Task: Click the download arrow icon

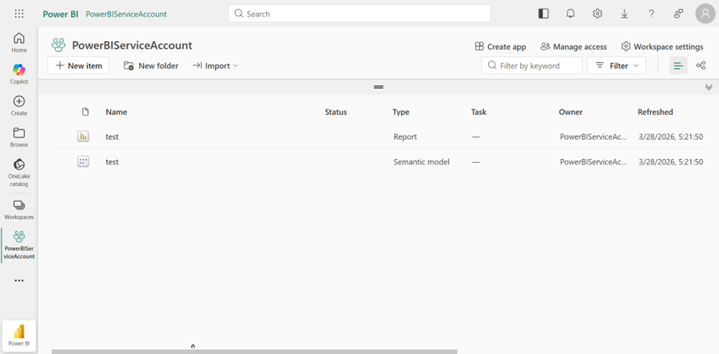Action: point(624,14)
